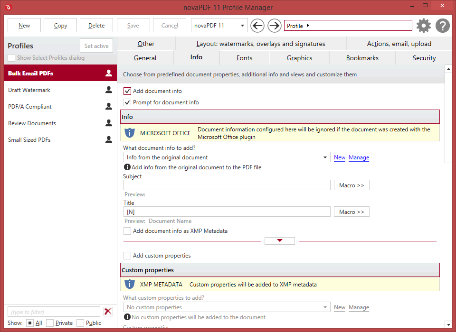Viewport: 456px width, 332px height.
Task: Click info icon beside 'Add info from the original document'
Action: tap(127, 167)
